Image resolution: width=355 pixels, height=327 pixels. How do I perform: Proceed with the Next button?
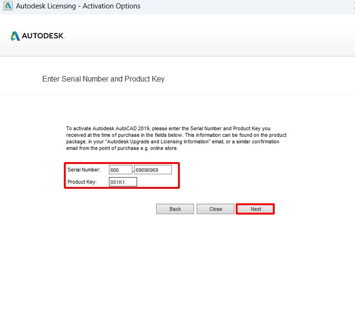255,209
